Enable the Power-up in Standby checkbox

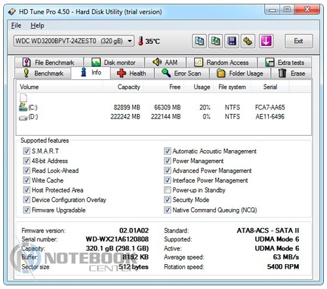167,190
